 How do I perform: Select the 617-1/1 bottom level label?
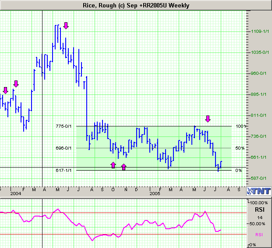[x=64, y=170]
